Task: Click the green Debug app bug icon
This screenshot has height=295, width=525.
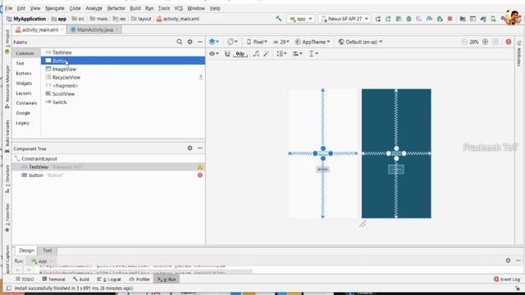Action: click(409, 19)
